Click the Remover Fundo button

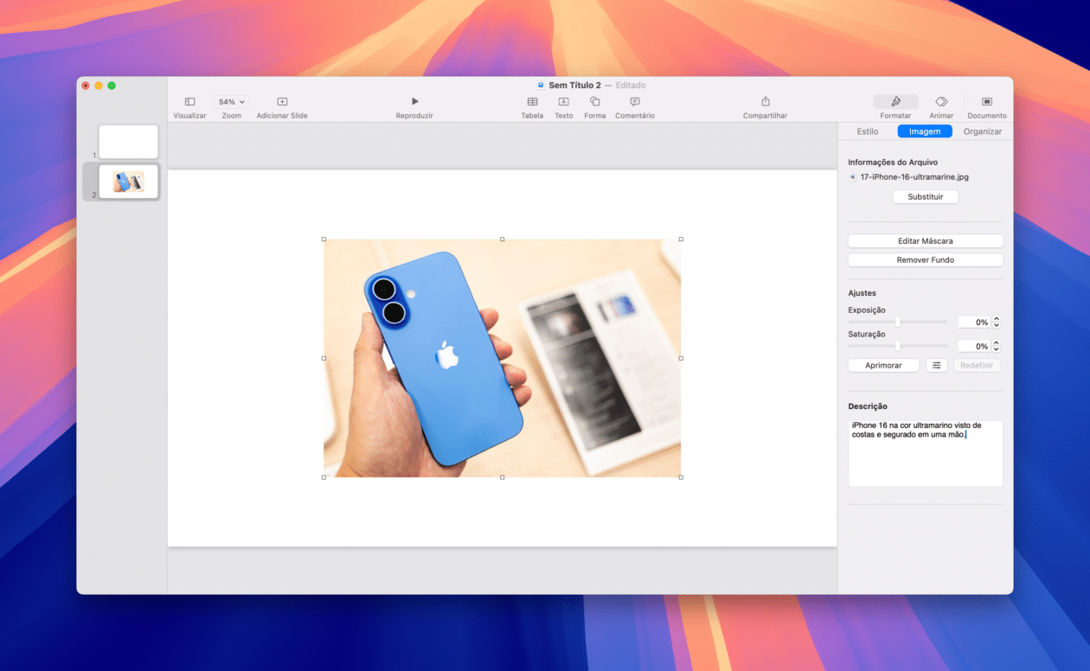(x=925, y=260)
